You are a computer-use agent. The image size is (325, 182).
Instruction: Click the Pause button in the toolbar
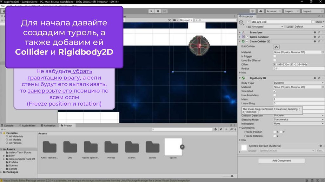point(158,11)
